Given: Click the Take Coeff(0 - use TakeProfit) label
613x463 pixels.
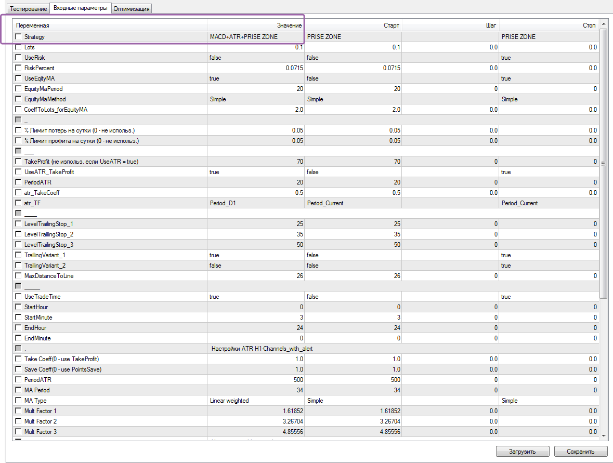Looking at the screenshot, I should pyautogui.click(x=61, y=359).
